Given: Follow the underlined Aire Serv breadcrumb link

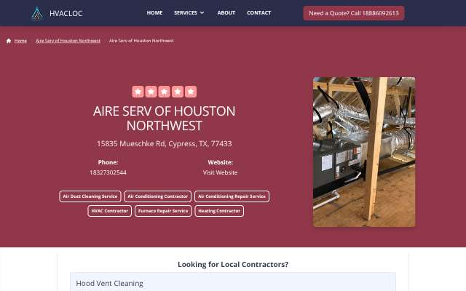Looking at the screenshot, I should click(68, 41).
